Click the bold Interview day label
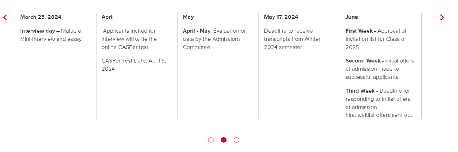Screen dimensions: 458x152 point(40,31)
